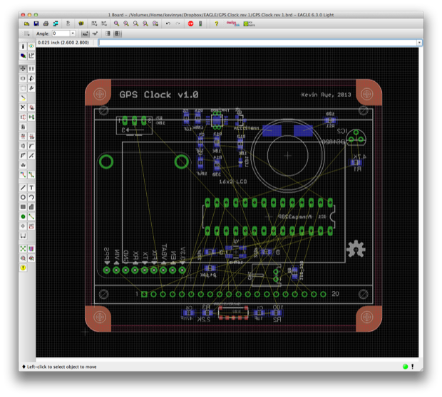Open Help with the yellow question mark

(x=217, y=24)
